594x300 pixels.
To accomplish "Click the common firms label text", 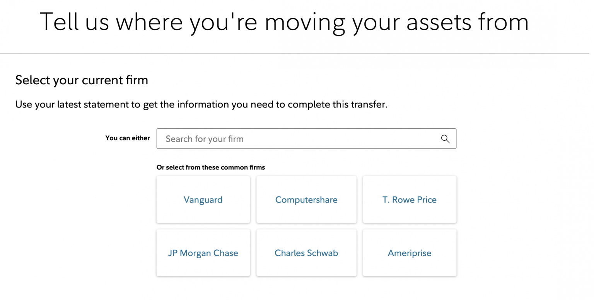I will (210, 167).
